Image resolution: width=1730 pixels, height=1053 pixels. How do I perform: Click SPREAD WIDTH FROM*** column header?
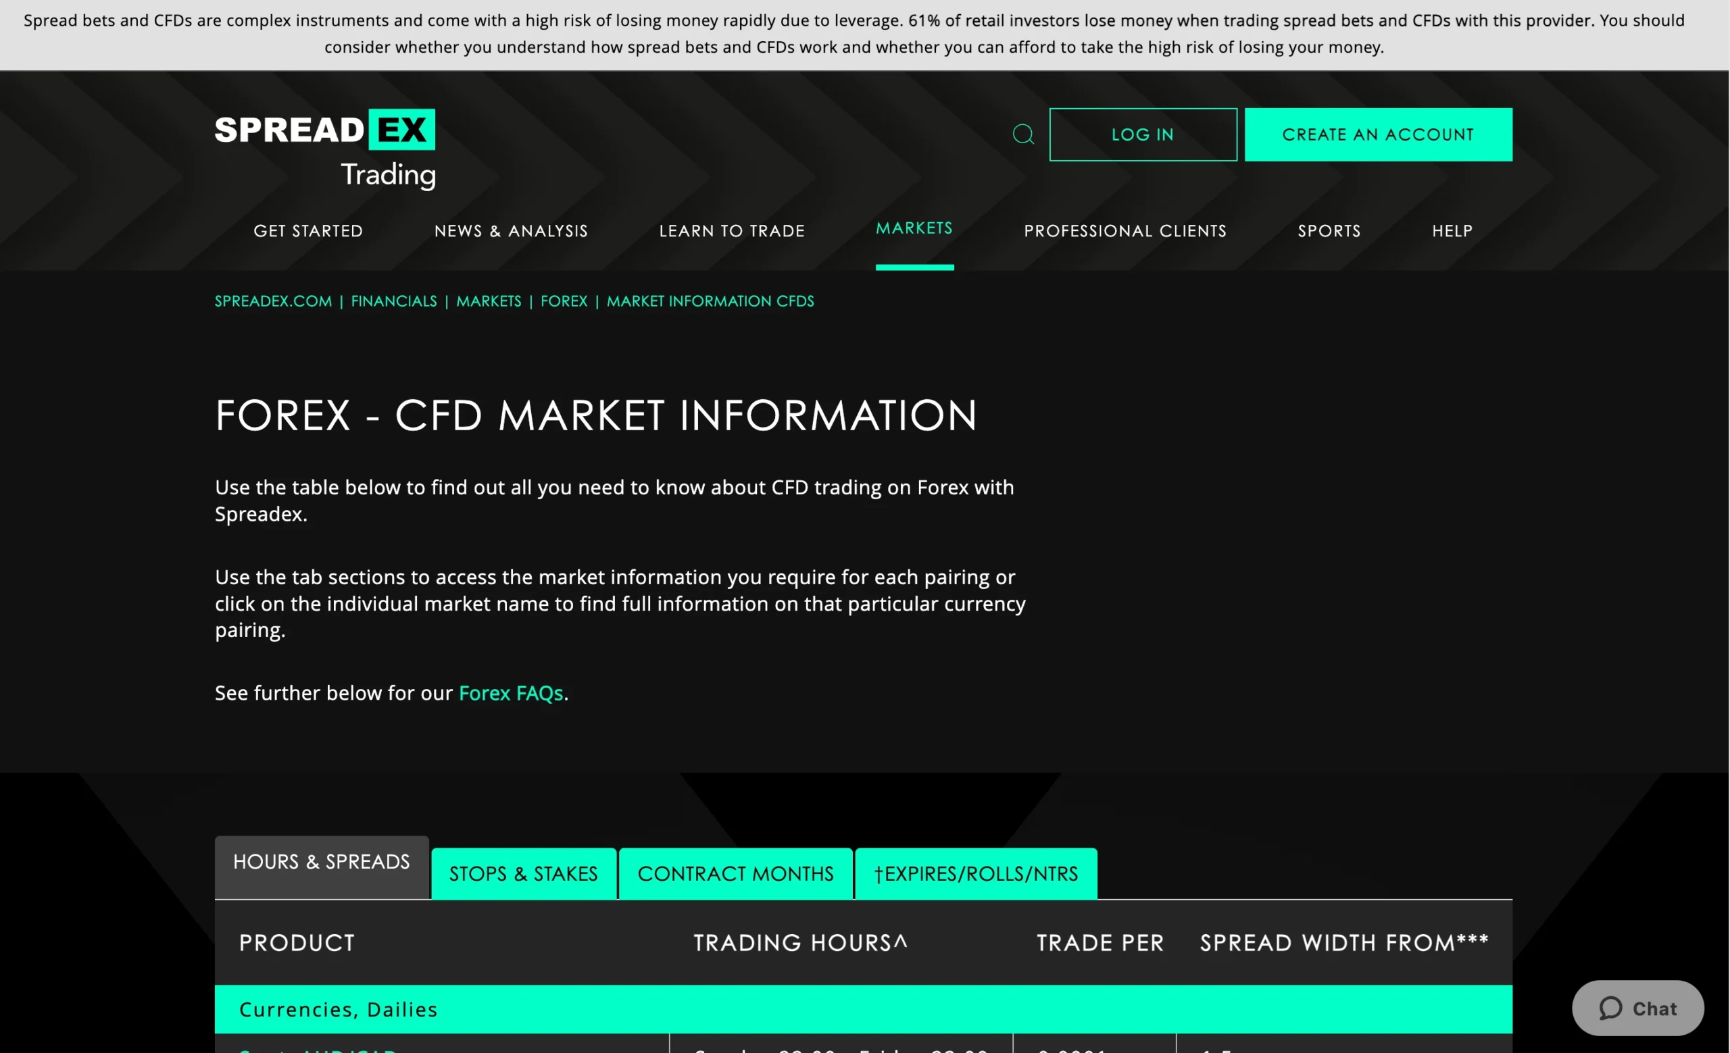coord(1344,942)
